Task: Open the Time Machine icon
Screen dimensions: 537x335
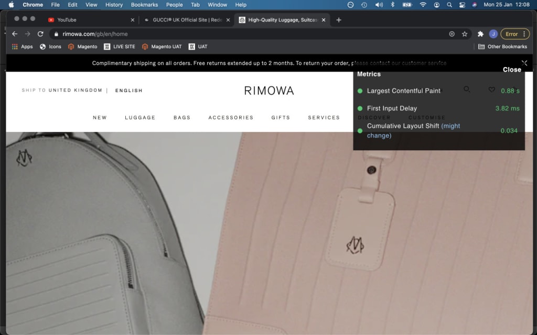Action: click(364, 5)
